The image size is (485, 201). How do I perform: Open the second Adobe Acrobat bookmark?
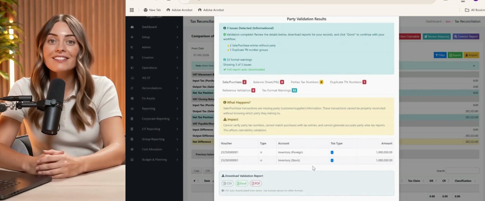(x=211, y=10)
